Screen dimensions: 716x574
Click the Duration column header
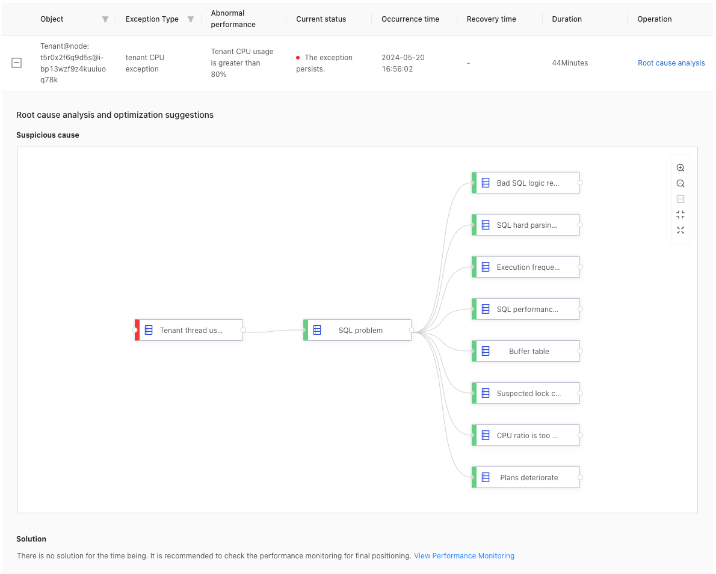click(x=567, y=19)
